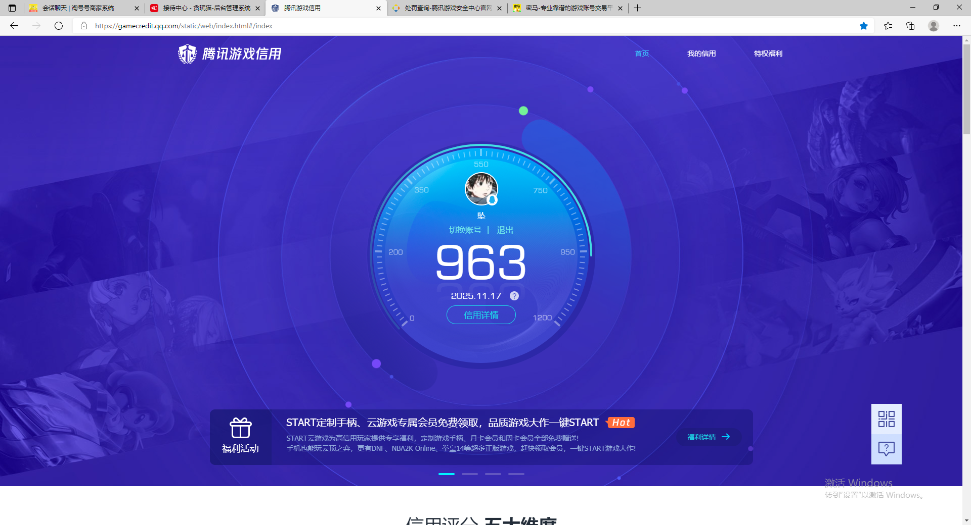The height and width of the screenshot is (525, 971).
Task: Open the tab actions menu button
Action: (x=12, y=8)
